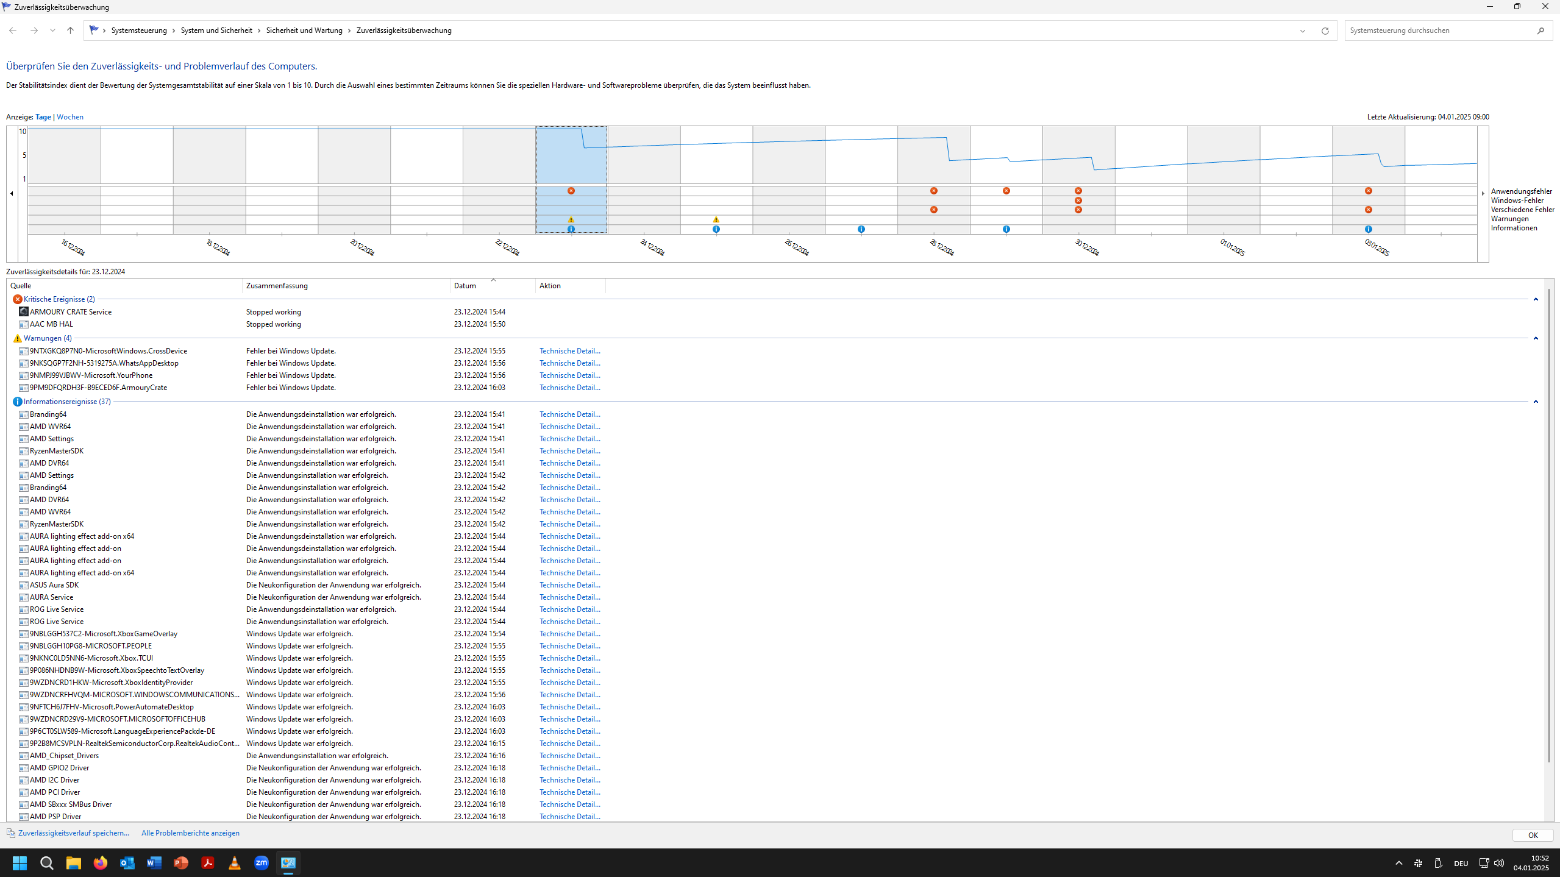
Task: Click the warning icon in the 24.12.2024 column
Action: 716,219
